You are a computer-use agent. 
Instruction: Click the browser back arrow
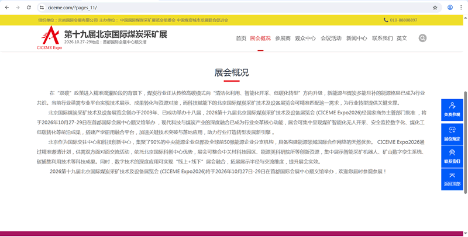pos(6,8)
